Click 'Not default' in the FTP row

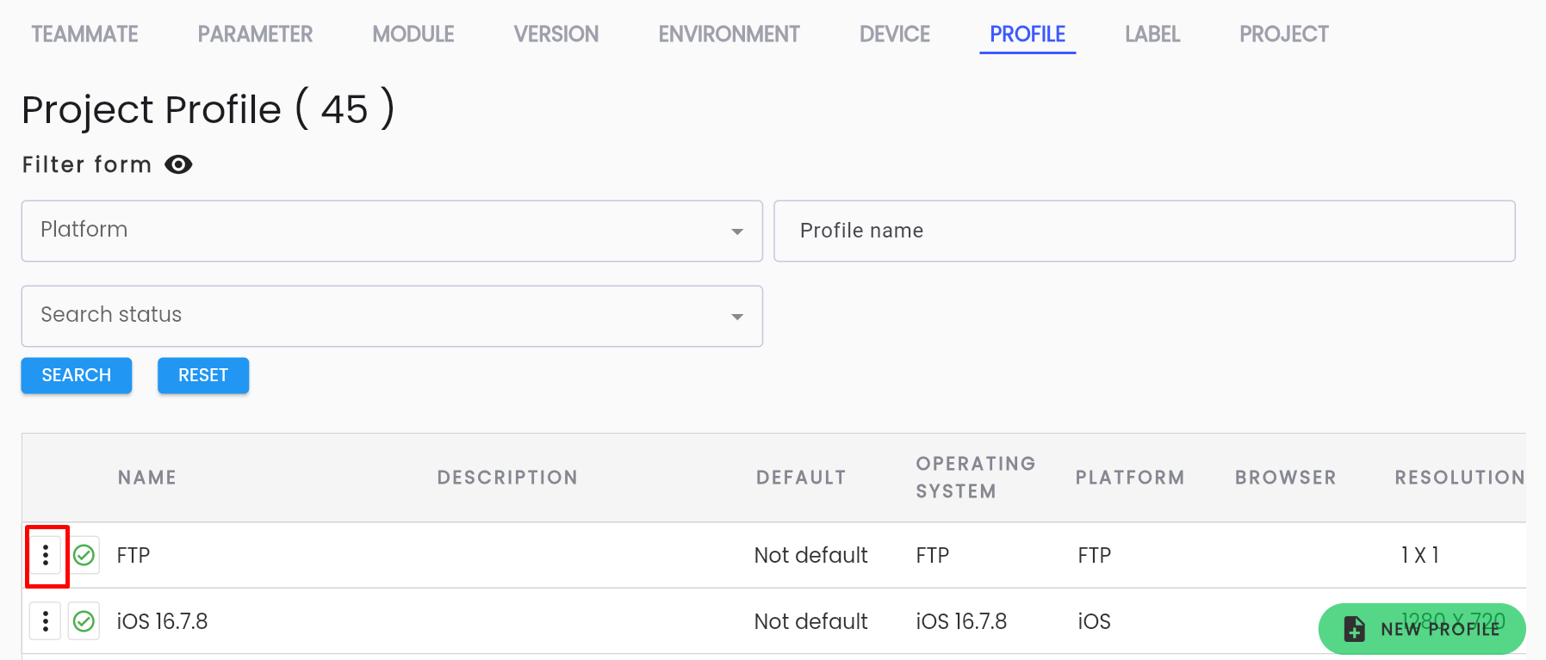pos(810,555)
